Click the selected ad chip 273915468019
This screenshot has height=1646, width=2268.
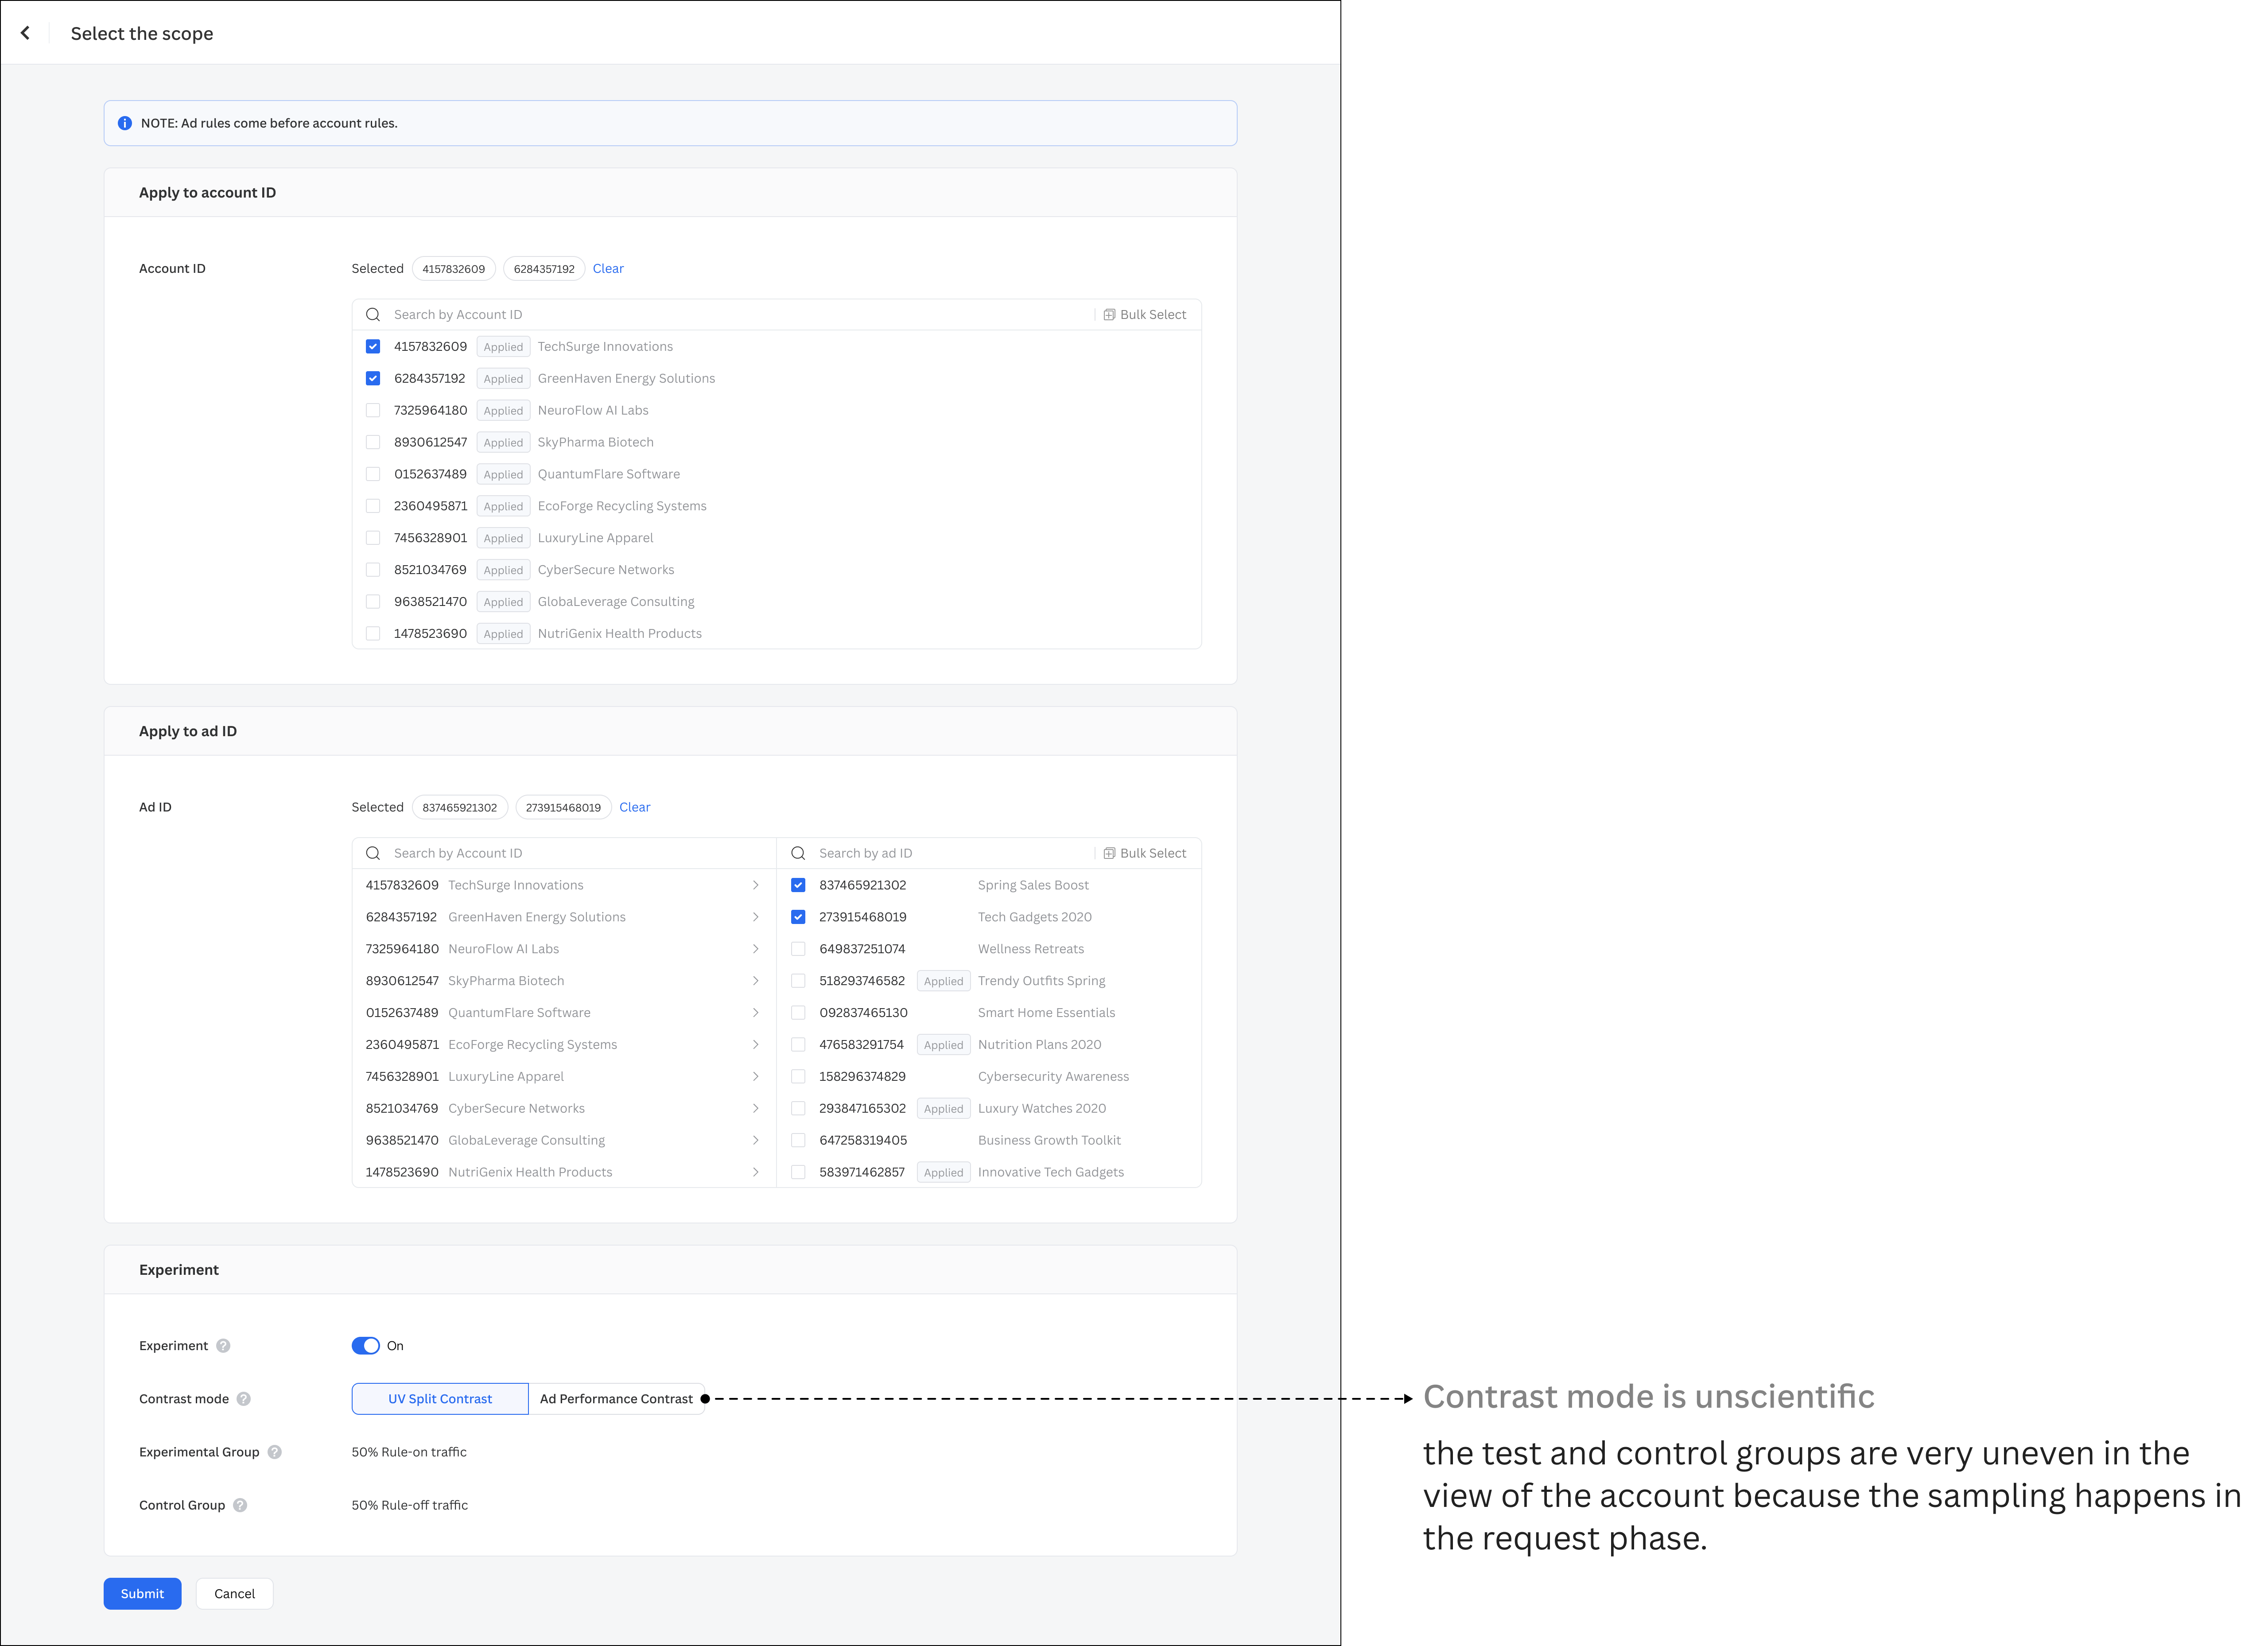tap(563, 807)
